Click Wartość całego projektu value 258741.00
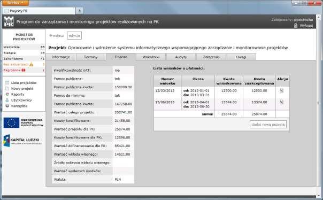Screen dimensions: 323x200 [x=124, y=112]
